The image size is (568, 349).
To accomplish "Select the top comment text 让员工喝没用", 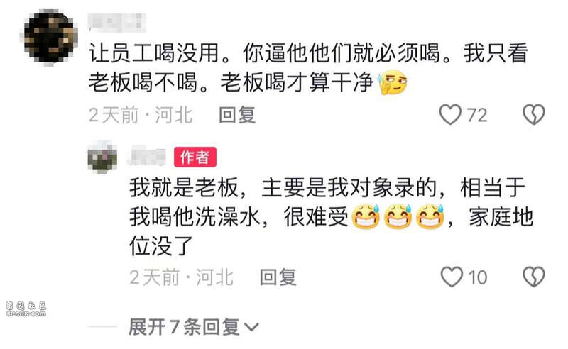I will pos(154,53).
